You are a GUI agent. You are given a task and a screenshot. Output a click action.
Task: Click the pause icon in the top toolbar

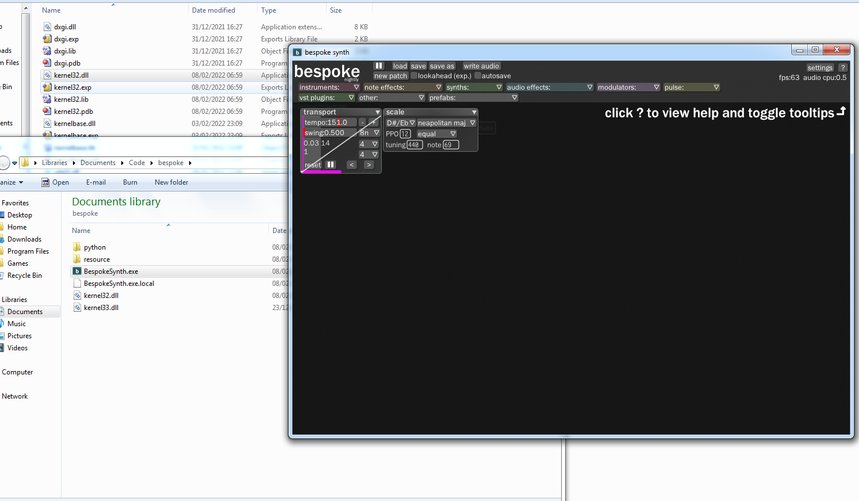coord(379,65)
